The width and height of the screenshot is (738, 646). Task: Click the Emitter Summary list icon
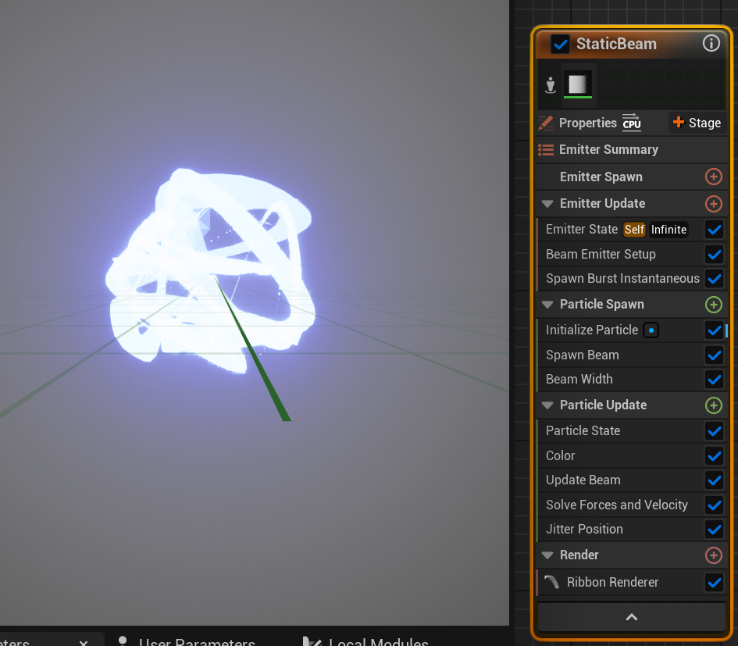click(x=546, y=149)
